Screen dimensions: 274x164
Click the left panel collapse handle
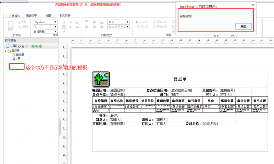tap(60, 127)
